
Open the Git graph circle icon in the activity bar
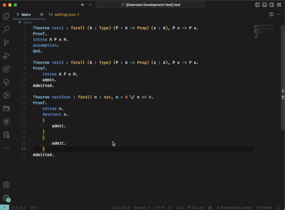click(x=6, y=95)
